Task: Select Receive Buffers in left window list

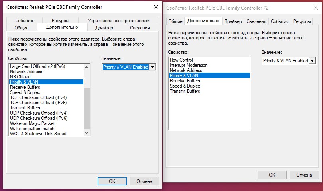Action: click(x=46, y=87)
